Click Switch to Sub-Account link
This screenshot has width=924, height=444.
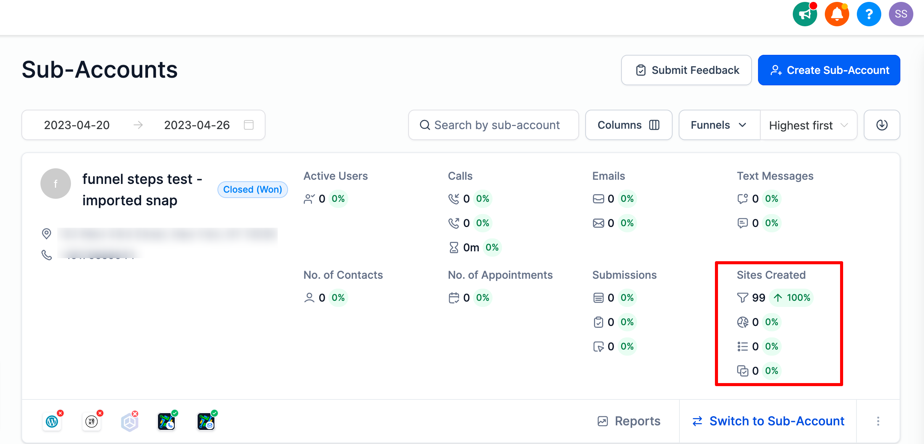pos(768,421)
